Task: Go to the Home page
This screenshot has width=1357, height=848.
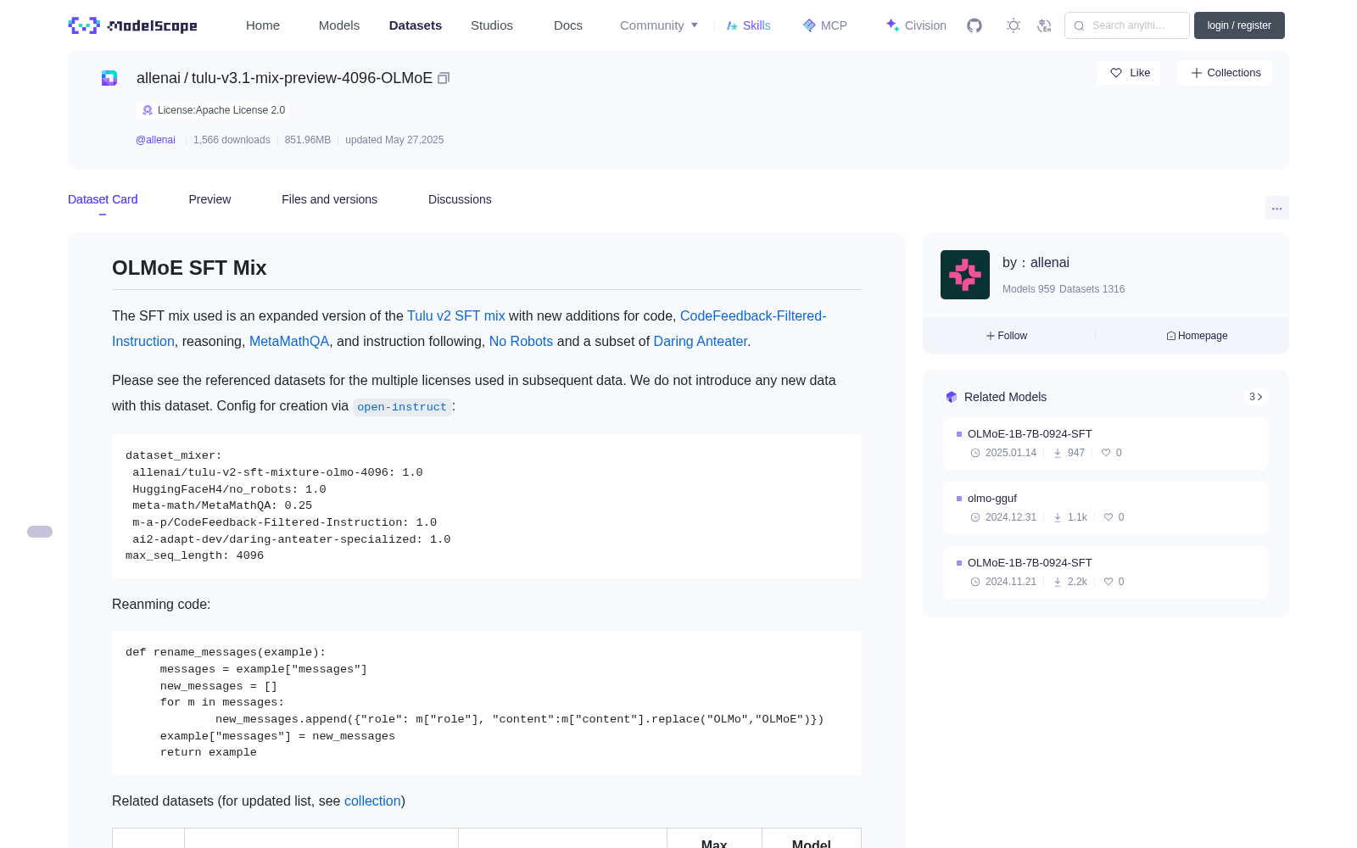Action: point(263,25)
